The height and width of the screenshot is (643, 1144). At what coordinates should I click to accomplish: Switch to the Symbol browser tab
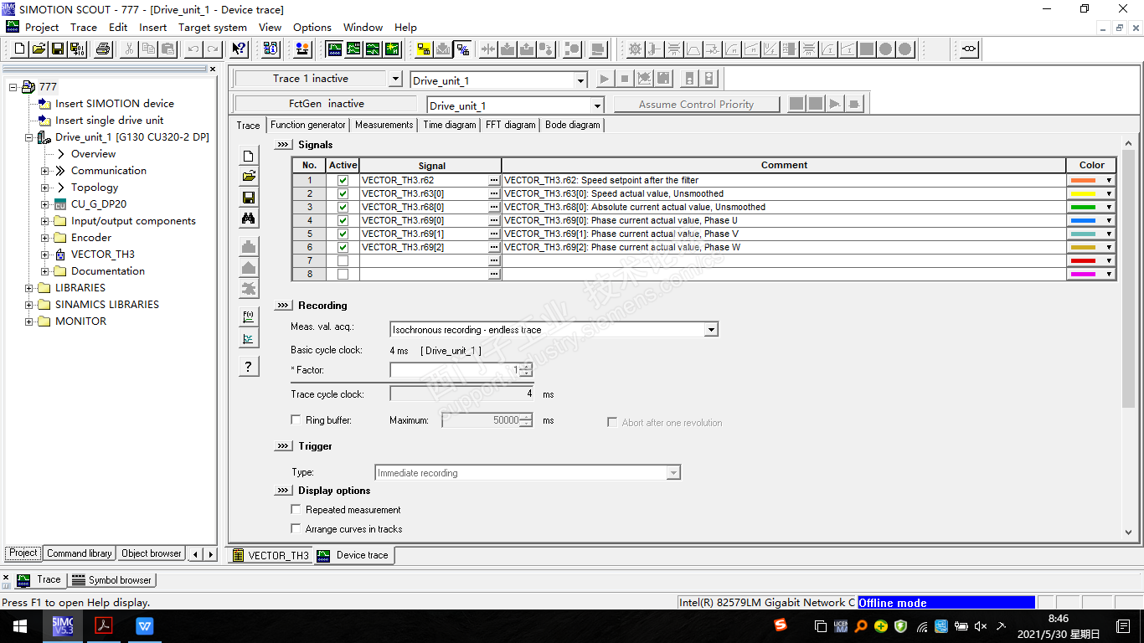pyautogui.click(x=111, y=579)
